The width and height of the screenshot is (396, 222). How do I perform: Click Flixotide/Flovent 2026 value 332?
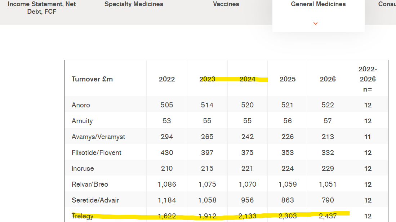click(328, 152)
